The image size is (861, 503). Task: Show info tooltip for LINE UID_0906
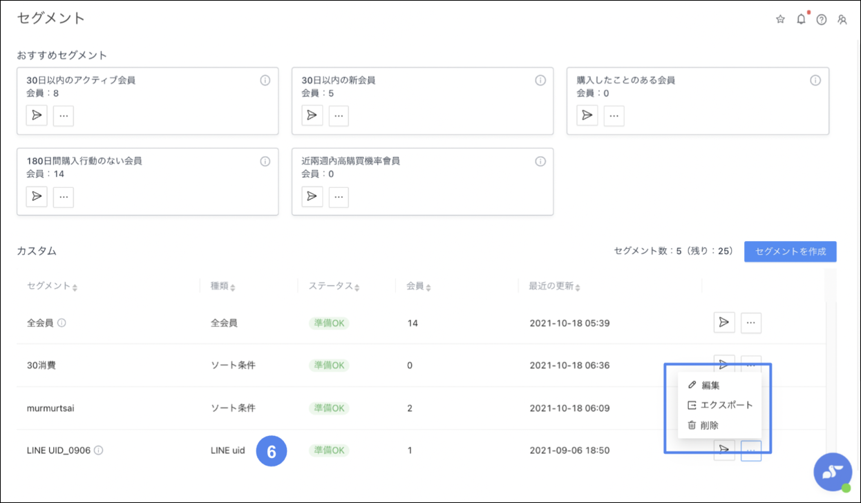coord(99,450)
